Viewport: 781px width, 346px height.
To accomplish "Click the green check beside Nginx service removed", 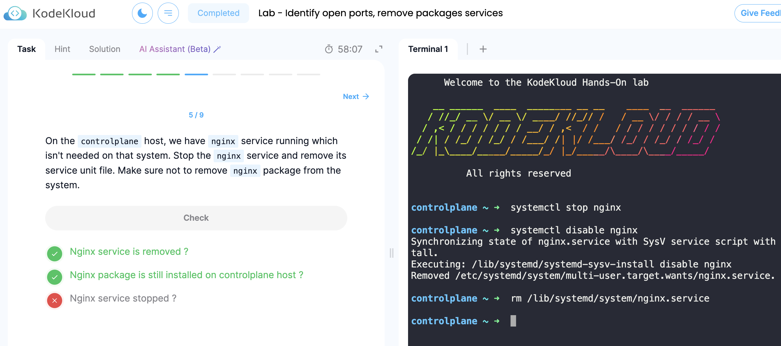I will (55, 253).
